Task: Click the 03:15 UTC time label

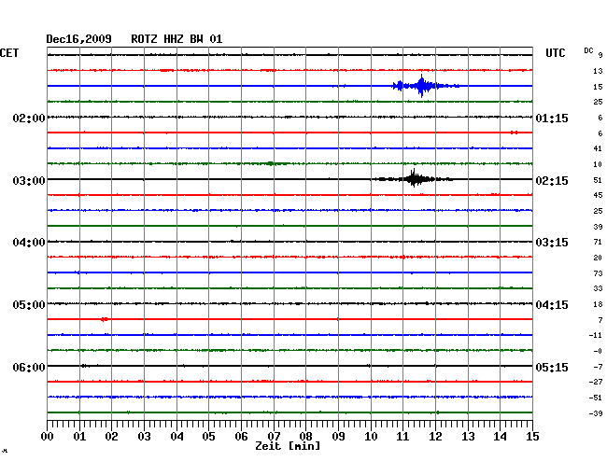Action: (x=552, y=243)
